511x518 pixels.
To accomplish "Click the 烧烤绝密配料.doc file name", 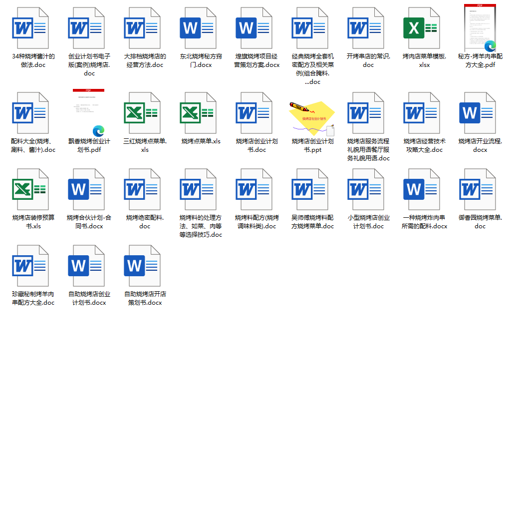I will (145, 222).
